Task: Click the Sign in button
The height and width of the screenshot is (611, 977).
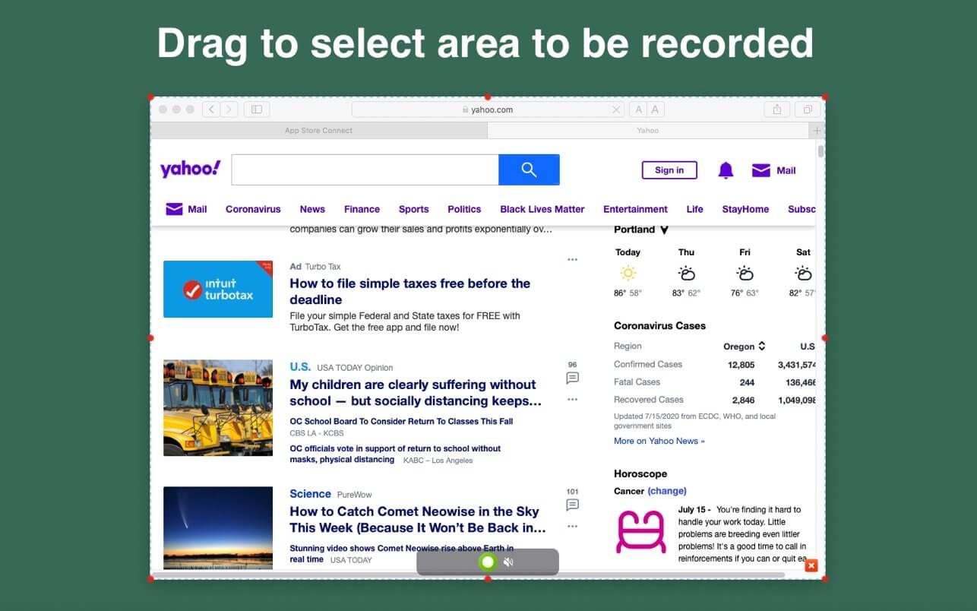Action: click(669, 170)
